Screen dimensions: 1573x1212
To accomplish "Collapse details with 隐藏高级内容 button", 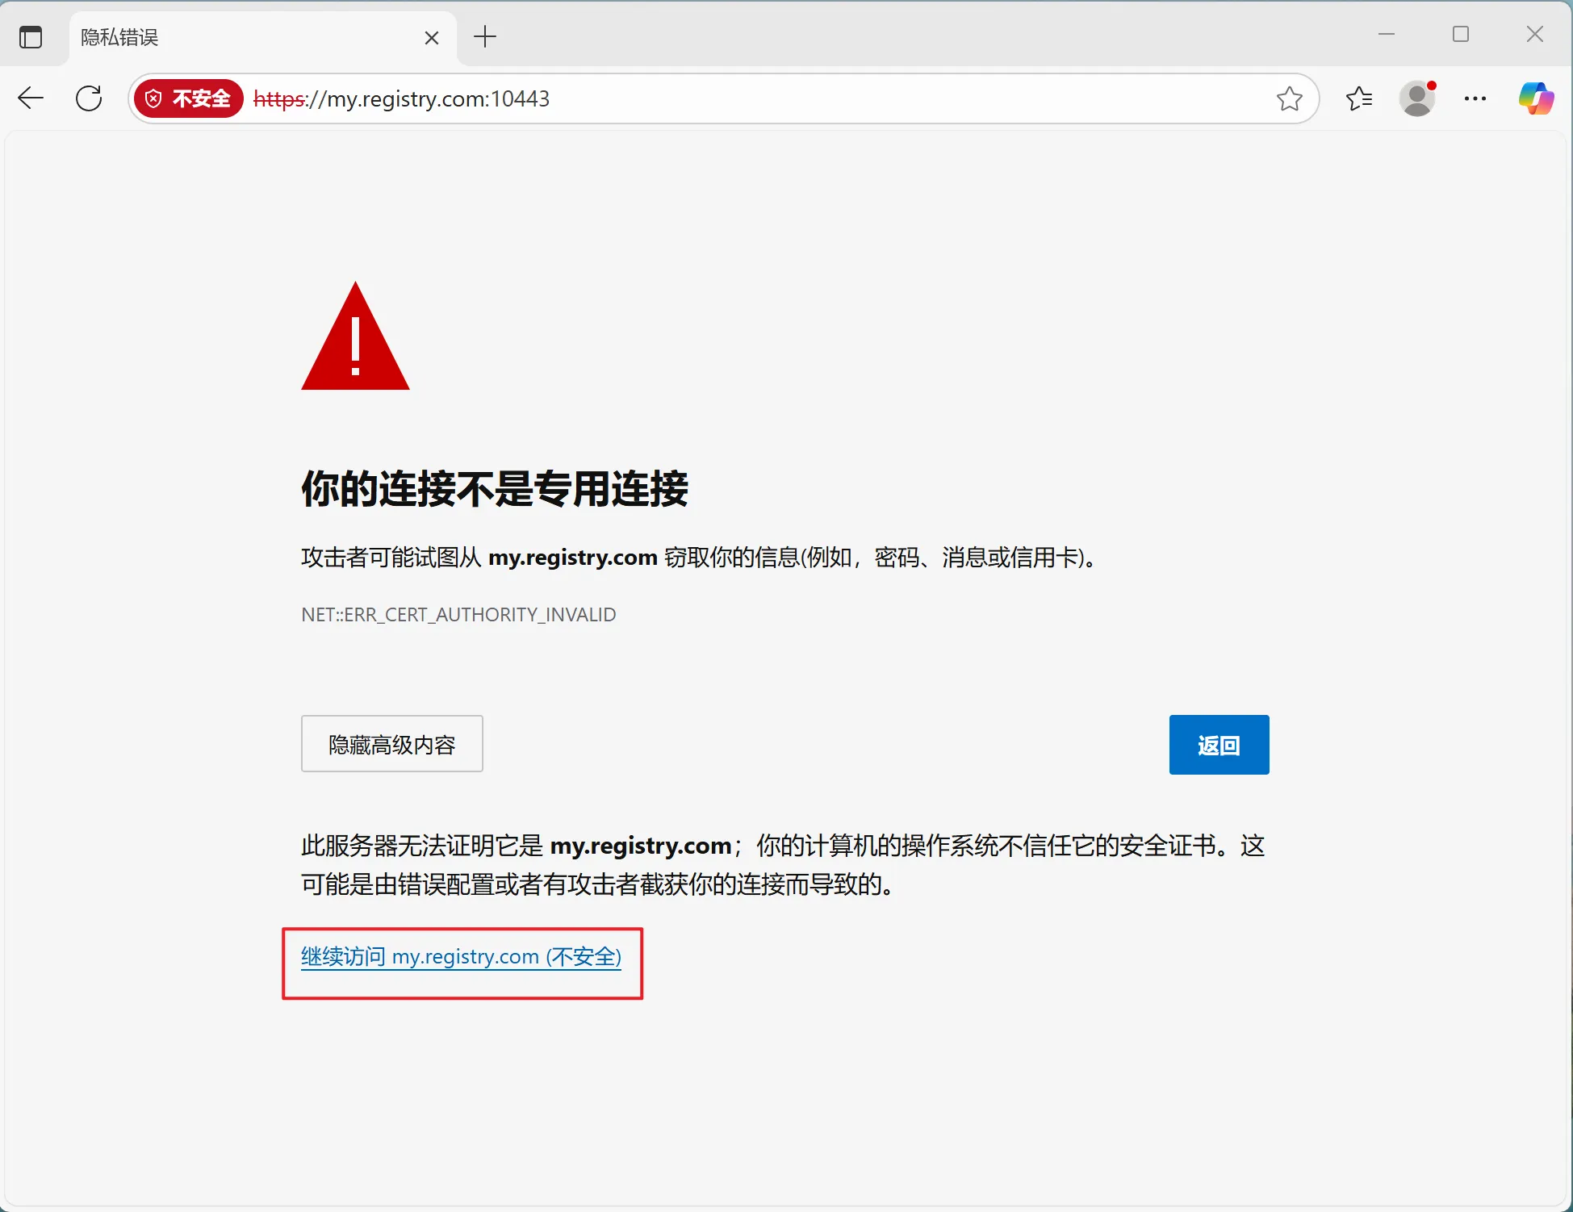I will [x=392, y=744].
